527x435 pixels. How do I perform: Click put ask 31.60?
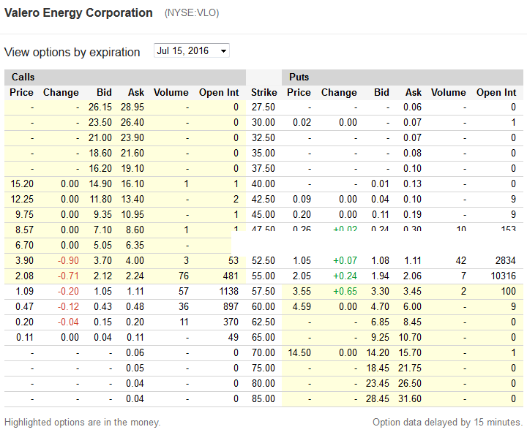pyautogui.click(x=410, y=398)
